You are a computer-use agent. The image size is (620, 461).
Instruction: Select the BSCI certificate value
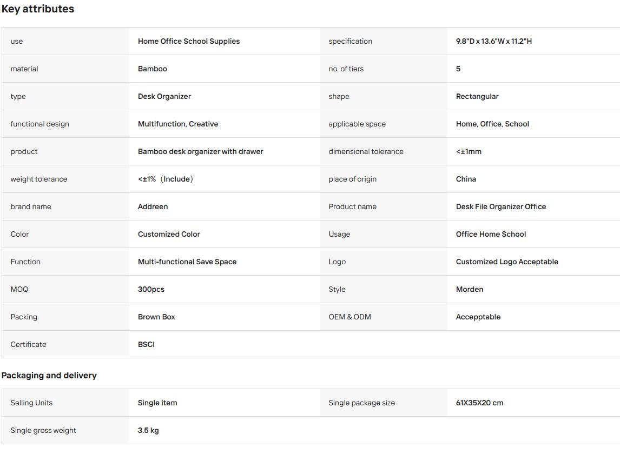tap(146, 344)
